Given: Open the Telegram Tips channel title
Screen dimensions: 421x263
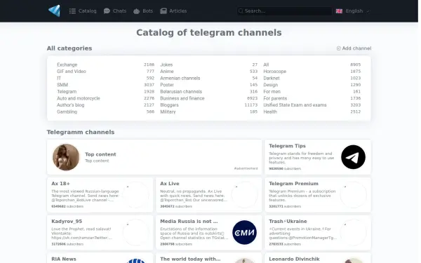Looking at the screenshot, I should (x=287, y=146).
